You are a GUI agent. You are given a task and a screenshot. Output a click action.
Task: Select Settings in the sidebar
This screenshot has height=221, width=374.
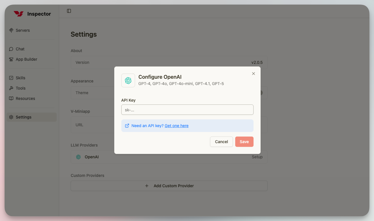(x=31, y=117)
